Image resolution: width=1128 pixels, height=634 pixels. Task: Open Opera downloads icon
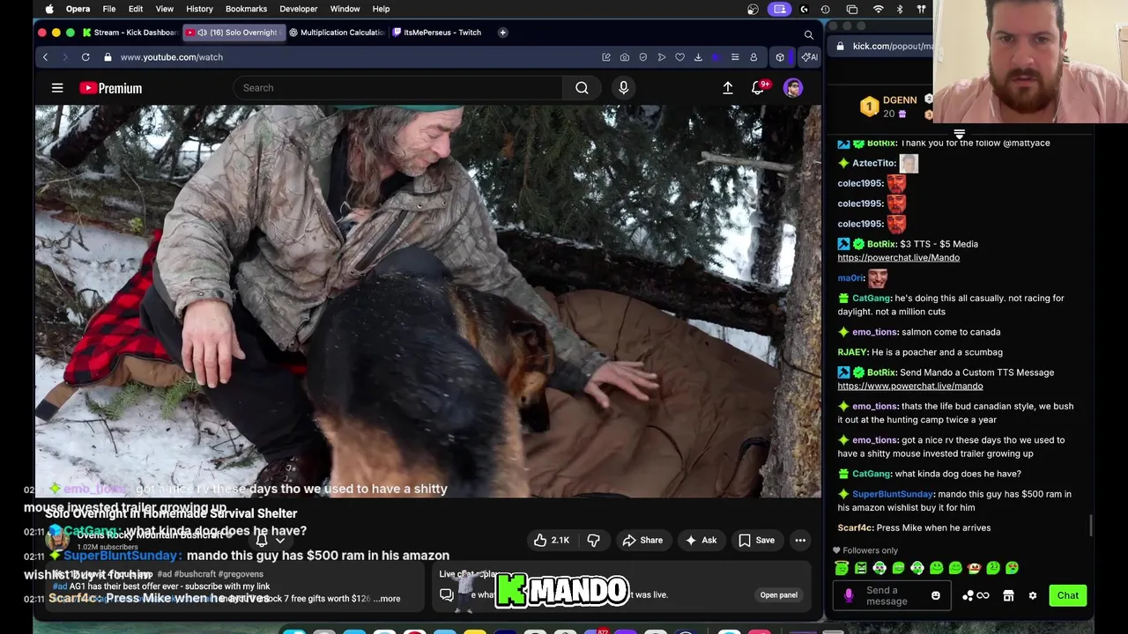coord(698,57)
